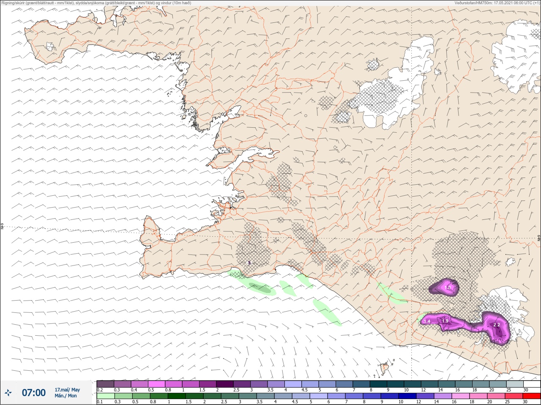This screenshot has height=405, width=541.
Task: Click the 07:00 forecast time label
Action: [33, 393]
